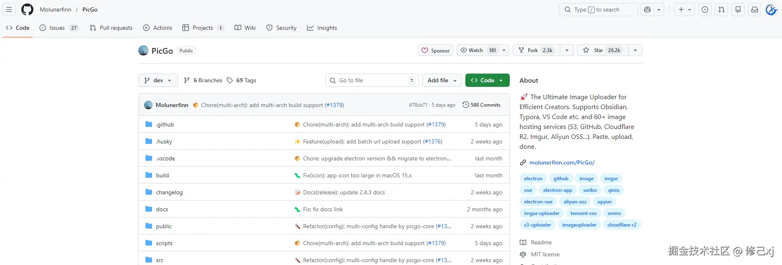Open the 588 Commits history link
Viewport: 782px width, 265px height.
[482, 105]
